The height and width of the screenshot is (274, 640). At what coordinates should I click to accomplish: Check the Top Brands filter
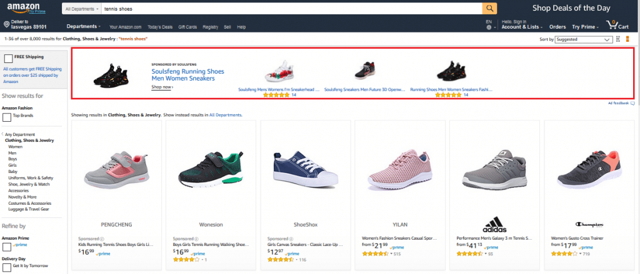7,117
